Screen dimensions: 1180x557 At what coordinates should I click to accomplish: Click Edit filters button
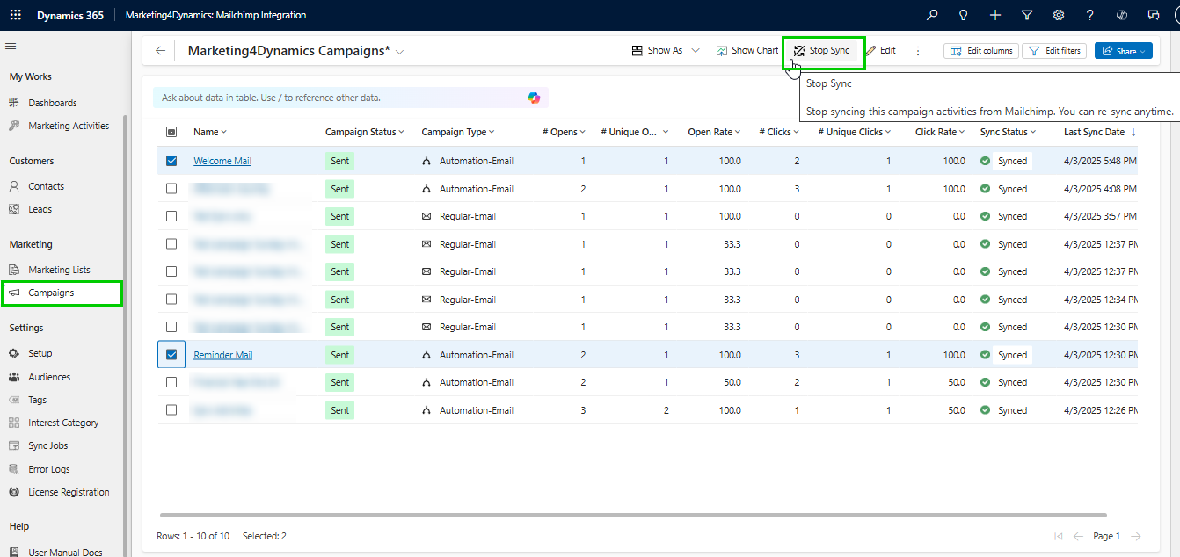point(1055,51)
